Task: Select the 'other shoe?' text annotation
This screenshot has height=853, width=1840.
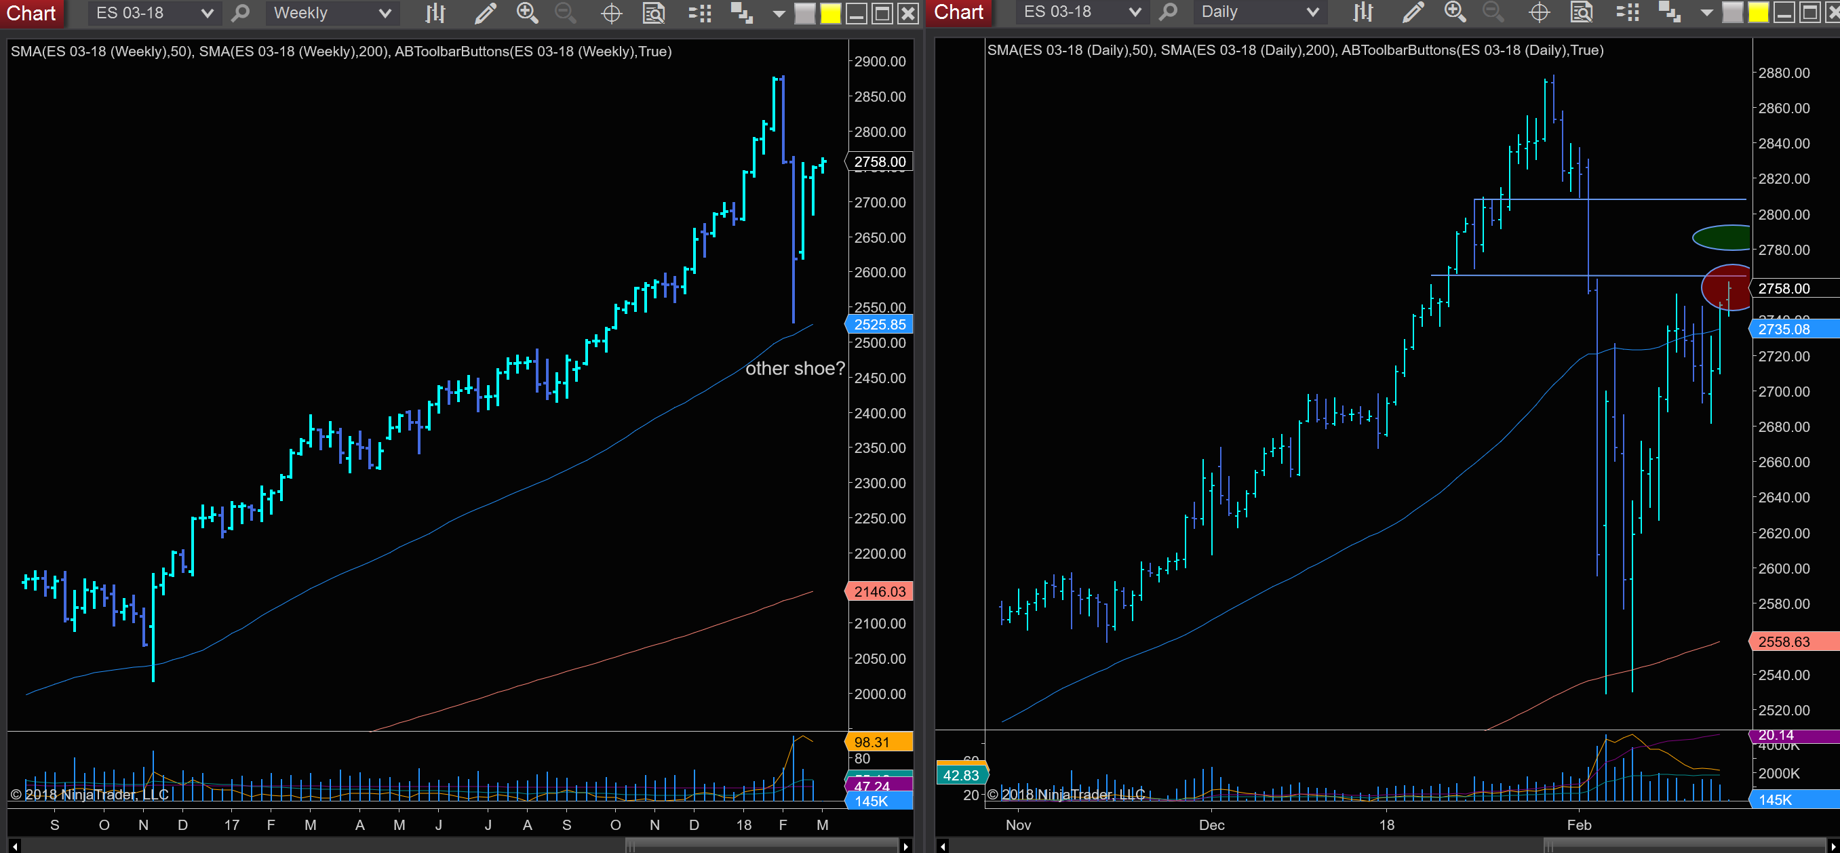Action: tap(795, 369)
